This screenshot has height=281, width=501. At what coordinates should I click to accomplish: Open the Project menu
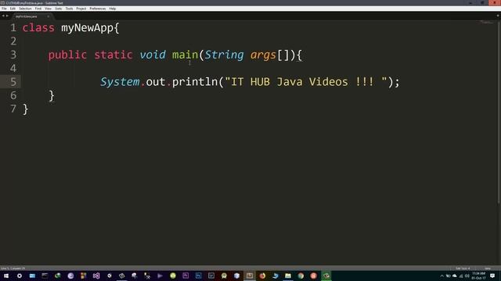[x=81, y=9]
